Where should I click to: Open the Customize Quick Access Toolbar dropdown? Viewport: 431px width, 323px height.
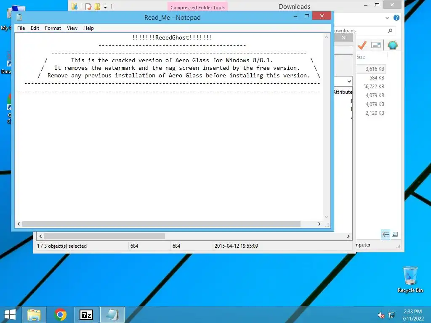click(105, 7)
